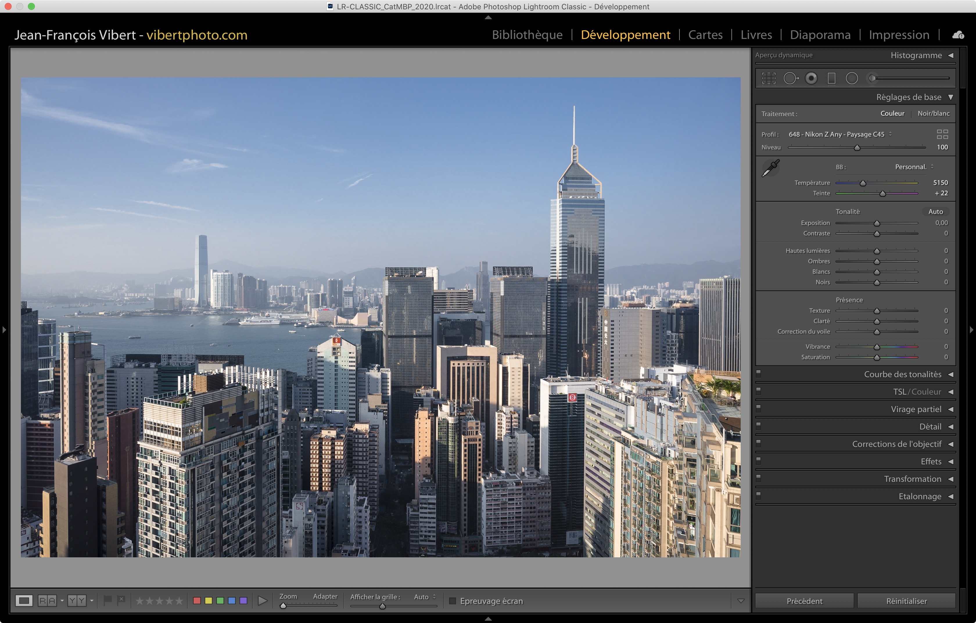Screen dimensions: 976x623
Task: Expand the Détail panel
Action: point(930,426)
